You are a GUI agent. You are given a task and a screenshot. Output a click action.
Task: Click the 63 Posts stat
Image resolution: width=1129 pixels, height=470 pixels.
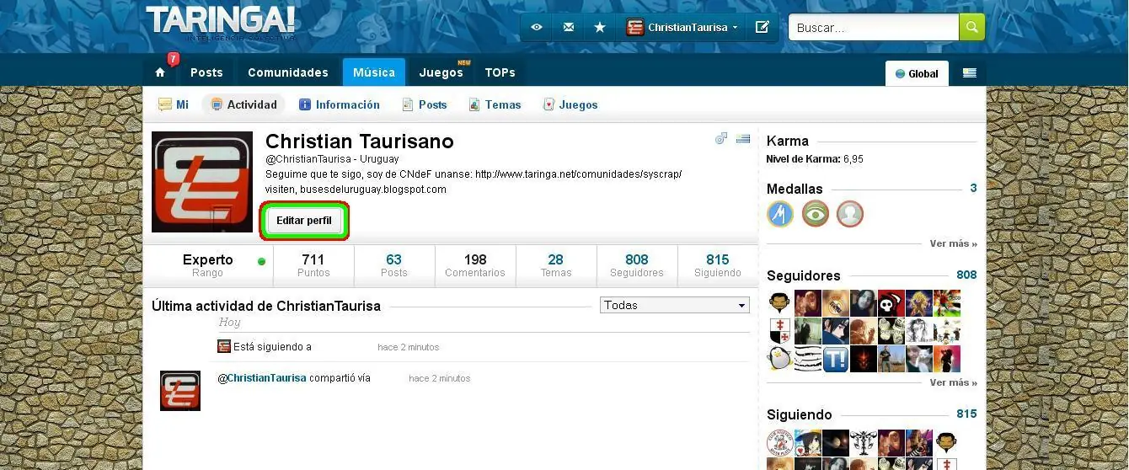[393, 265]
